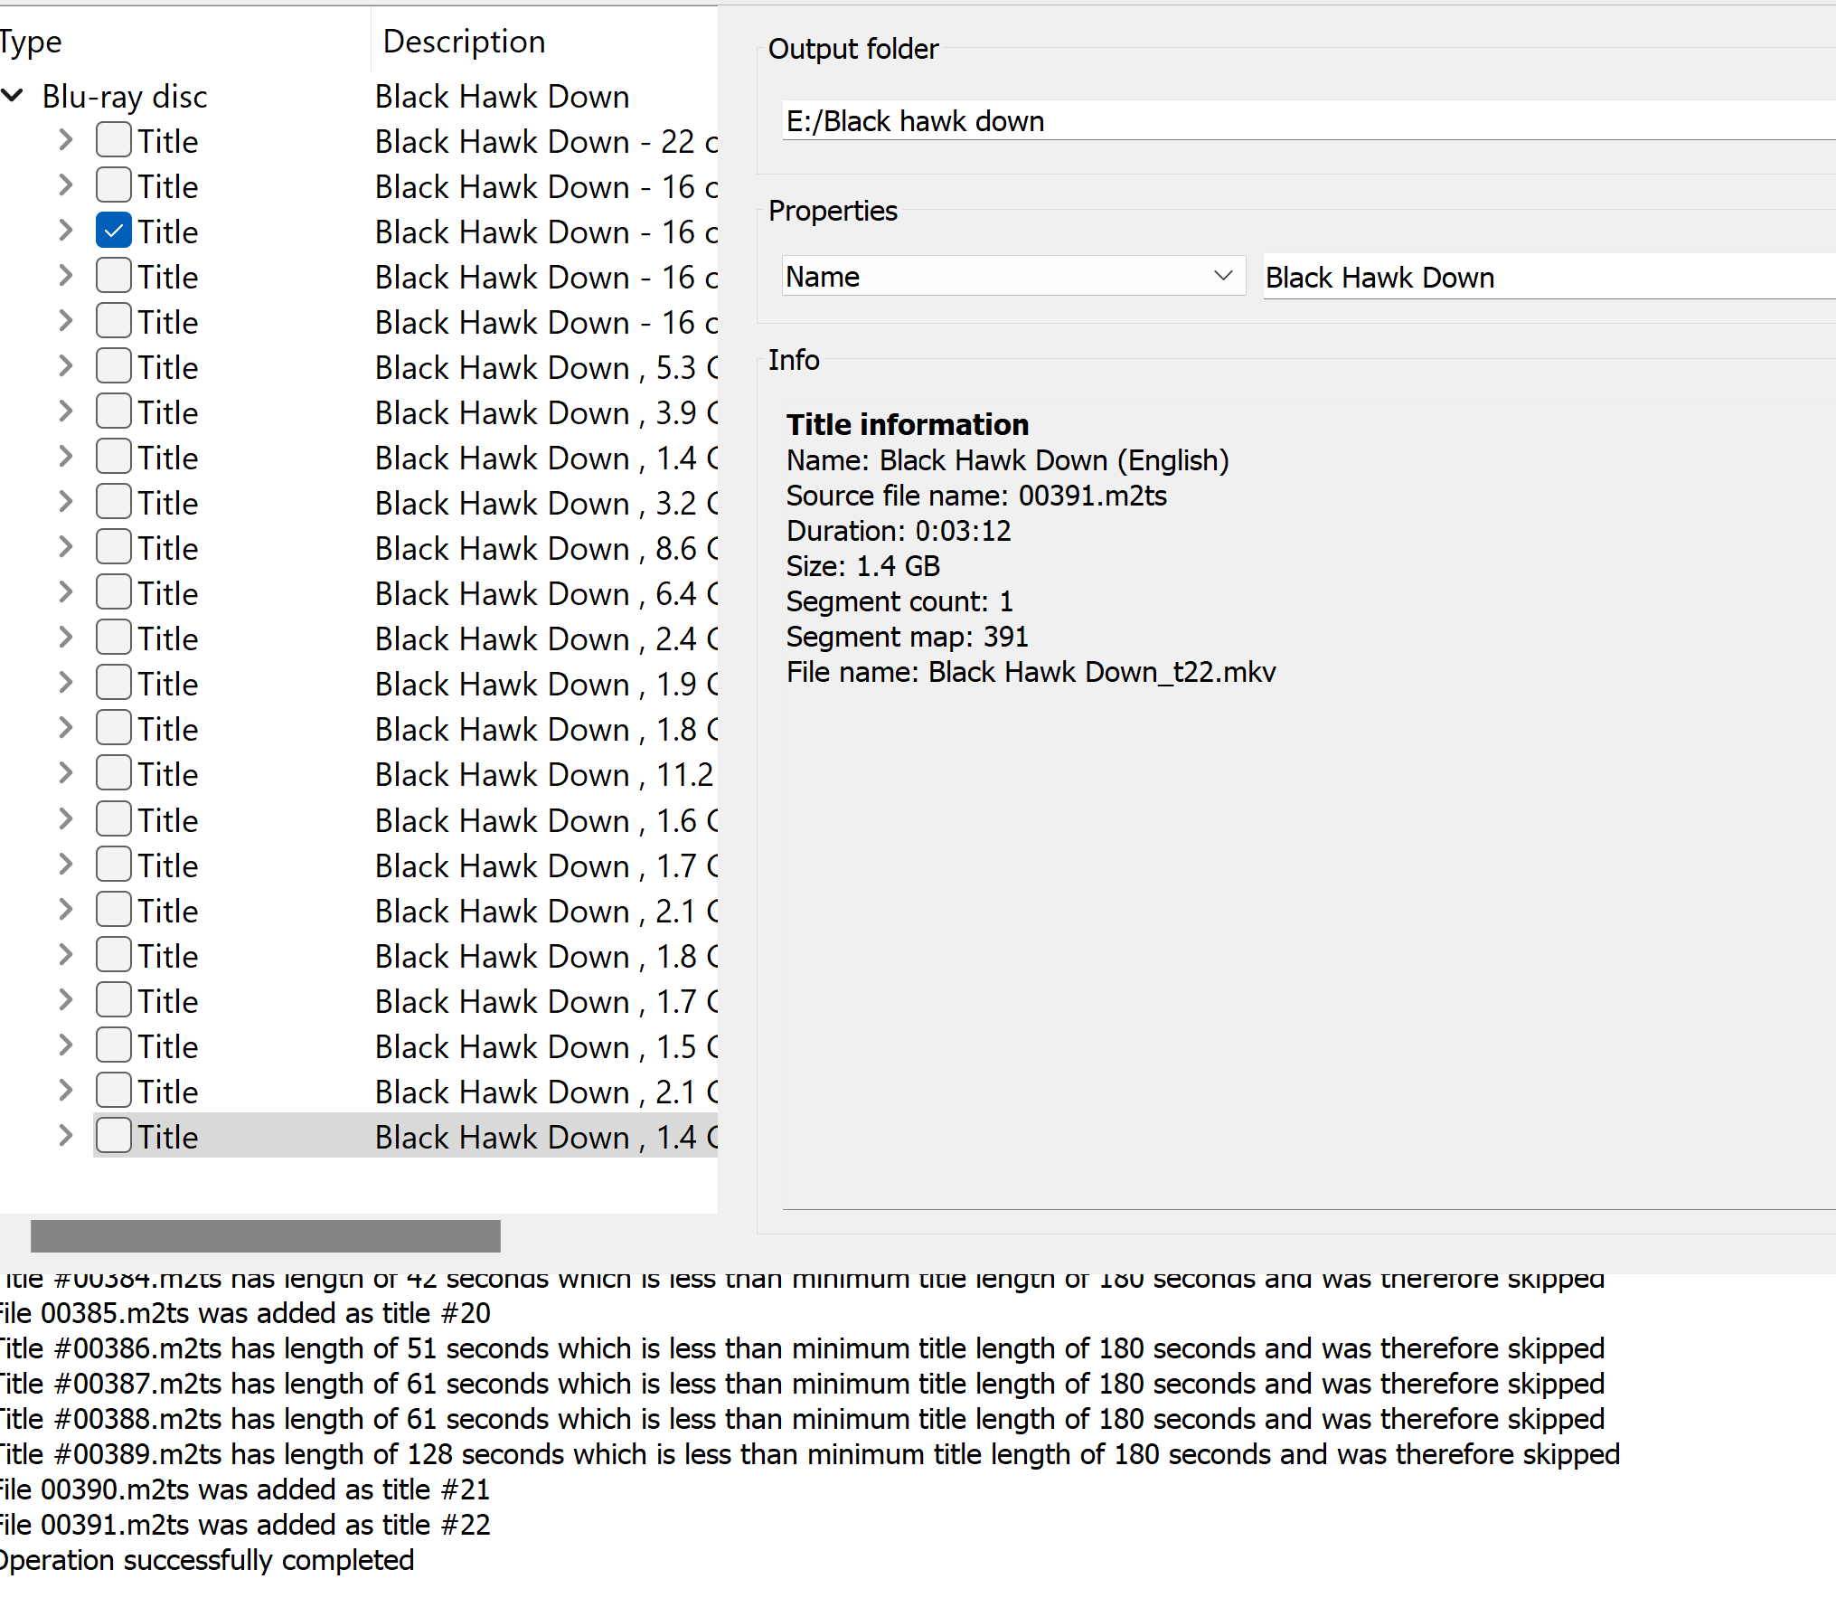
Task: Check the Title box on the 1.9 G row
Action: pyautogui.click(x=114, y=684)
